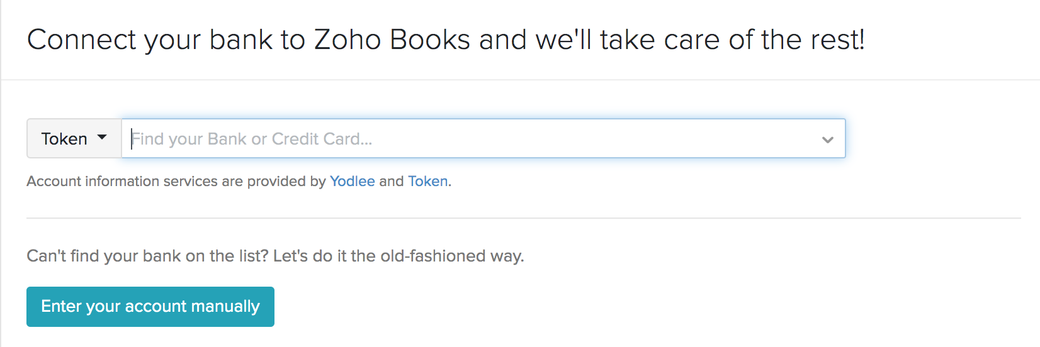Open the Token provider dropdown
This screenshot has width=1040, height=347.
coord(74,138)
